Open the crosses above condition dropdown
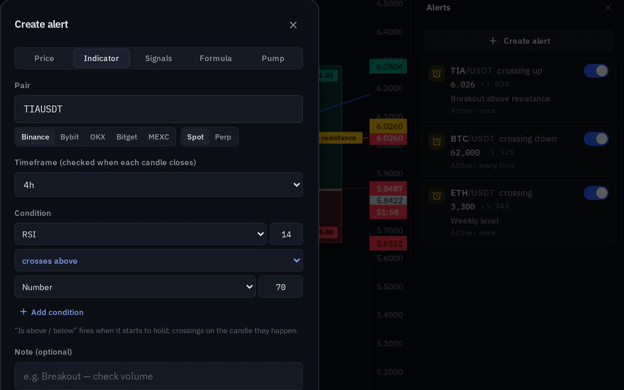This screenshot has width=624, height=390. (x=159, y=261)
